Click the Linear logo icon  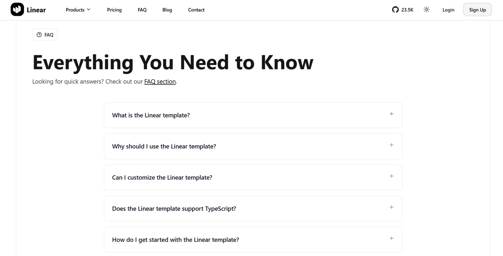[x=17, y=9]
